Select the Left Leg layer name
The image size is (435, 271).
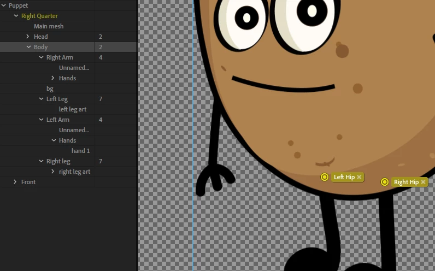tap(57, 99)
